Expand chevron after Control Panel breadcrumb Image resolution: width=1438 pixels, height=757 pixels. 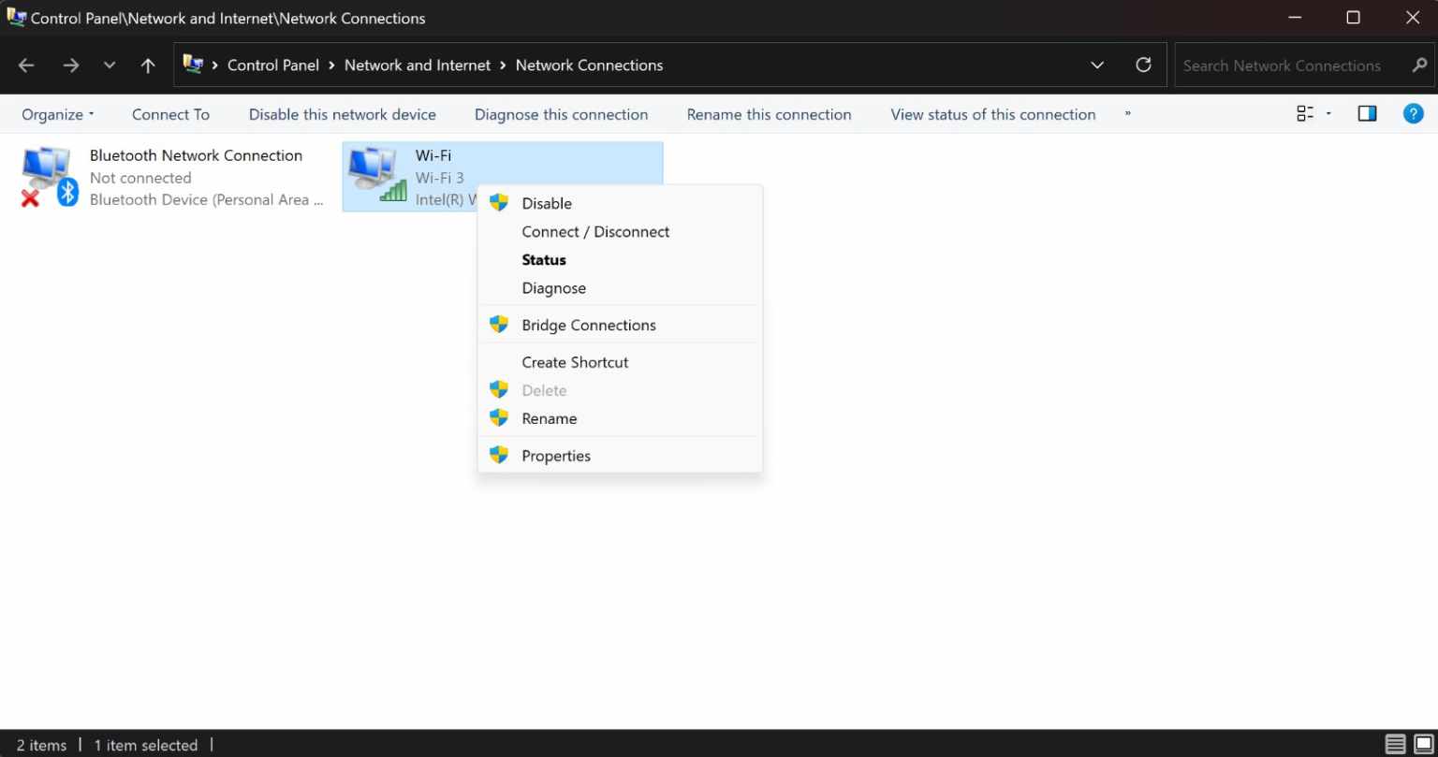tap(332, 66)
